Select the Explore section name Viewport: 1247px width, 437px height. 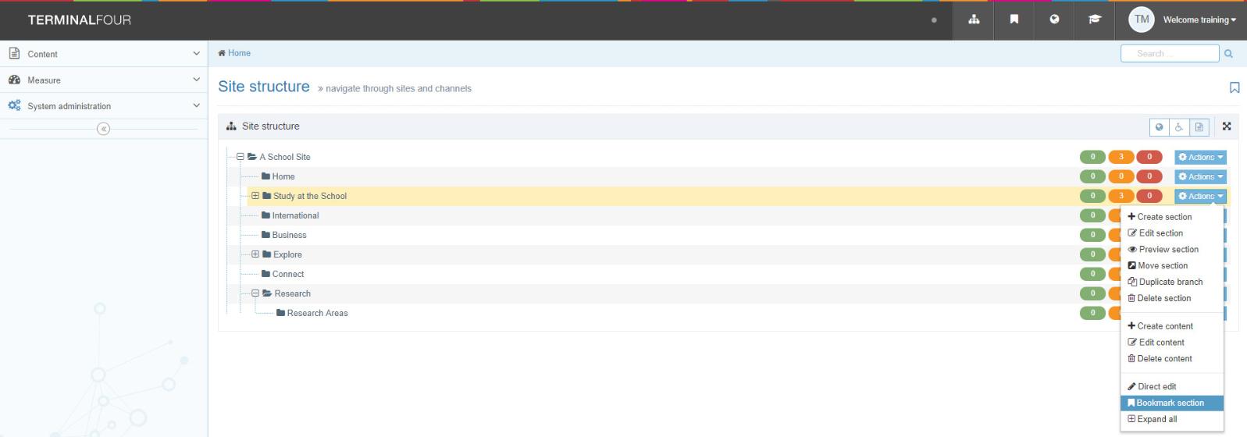click(x=287, y=254)
